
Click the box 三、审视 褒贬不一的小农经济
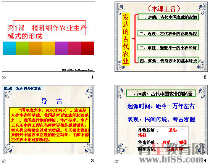(168, 47)
